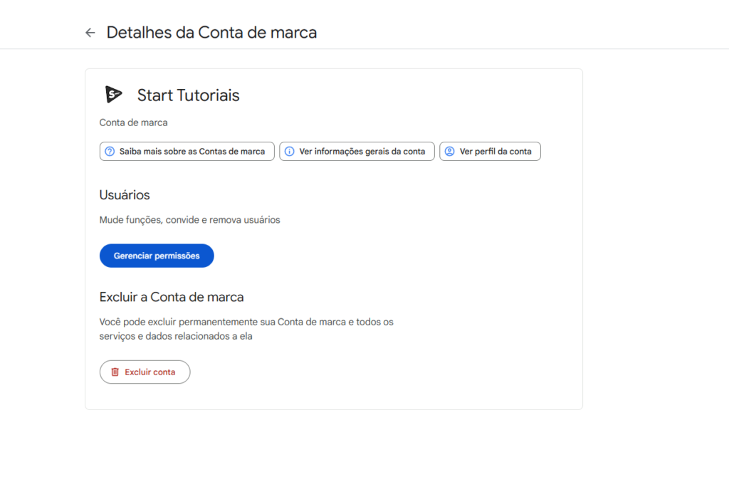Go back using the left arrow icon
Screen dimensions: 729x477
point(90,33)
